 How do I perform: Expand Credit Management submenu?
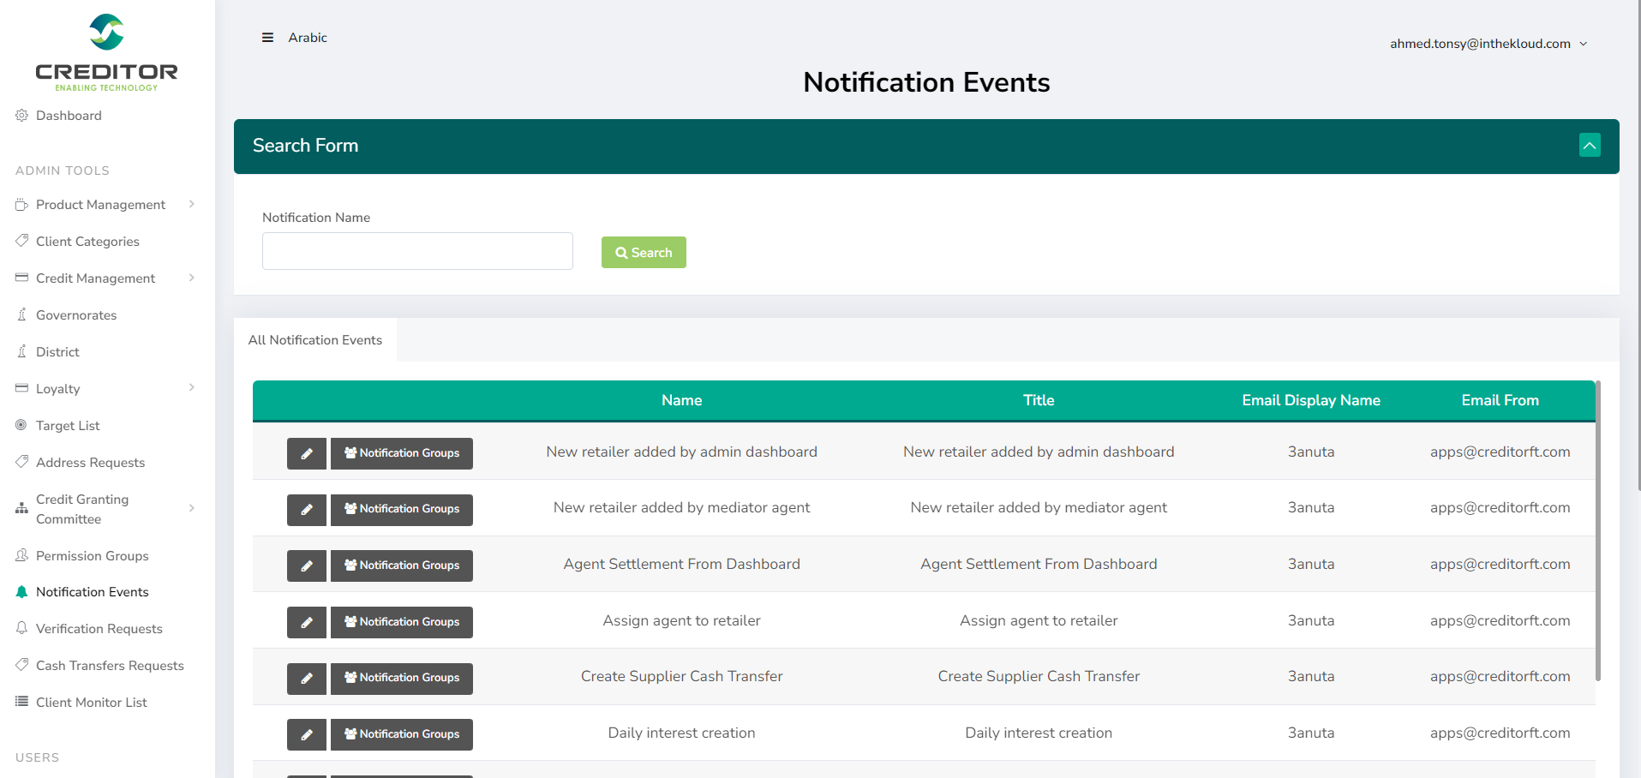click(x=96, y=278)
